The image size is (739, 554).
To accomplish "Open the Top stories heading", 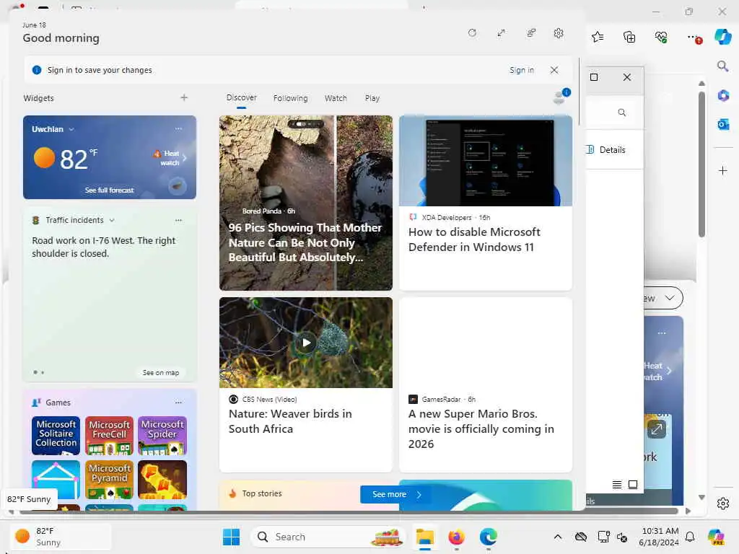I will (261, 493).
